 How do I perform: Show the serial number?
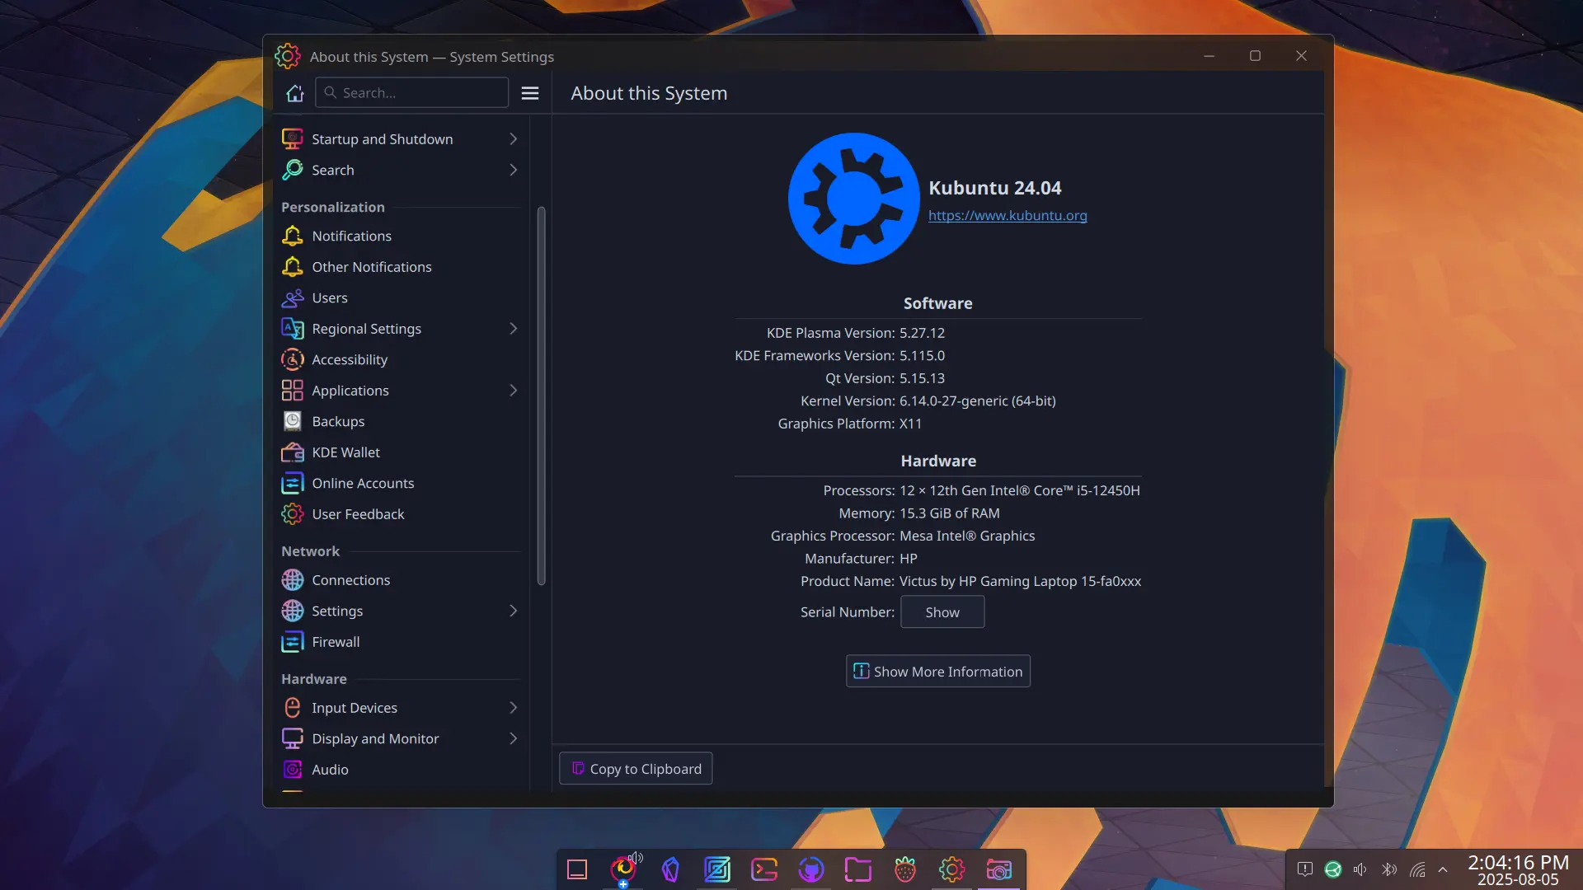tap(942, 612)
